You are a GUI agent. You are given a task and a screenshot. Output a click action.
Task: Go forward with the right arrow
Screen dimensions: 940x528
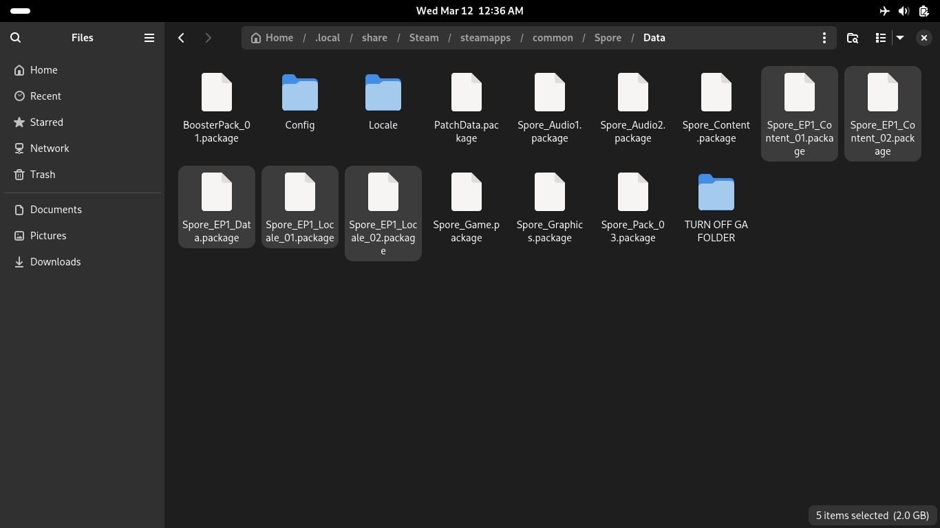(x=208, y=38)
